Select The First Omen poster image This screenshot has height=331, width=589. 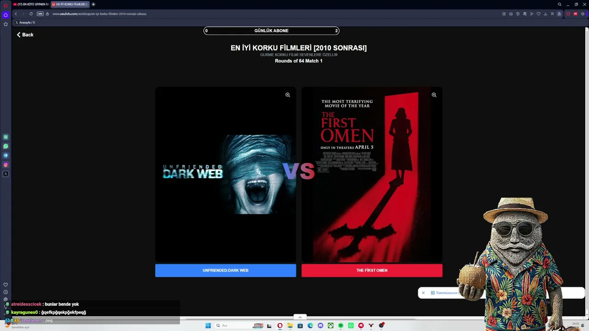tap(372, 174)
